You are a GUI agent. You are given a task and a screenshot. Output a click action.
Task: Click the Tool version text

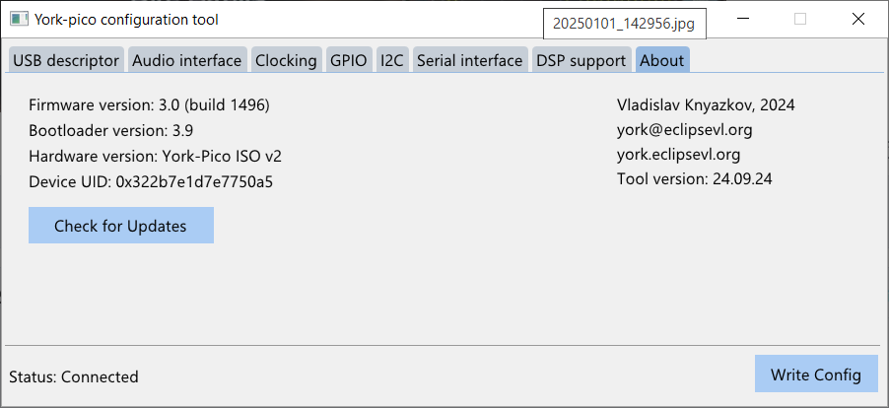695,179
